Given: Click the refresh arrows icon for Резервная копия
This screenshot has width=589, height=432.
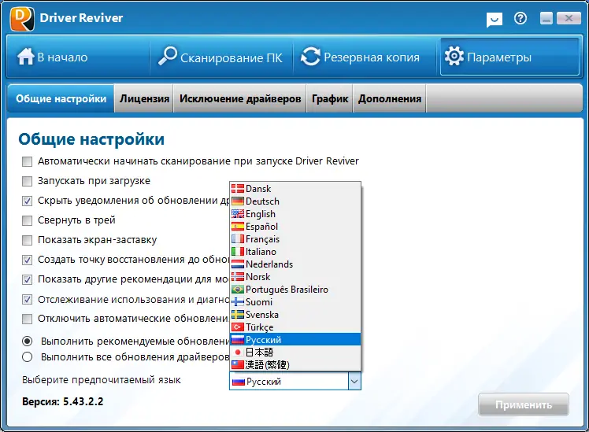Looking at the screenshot, I should click(x=311, y=57).
